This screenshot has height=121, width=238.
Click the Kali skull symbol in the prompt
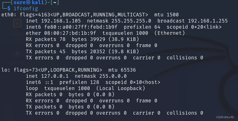28,2
